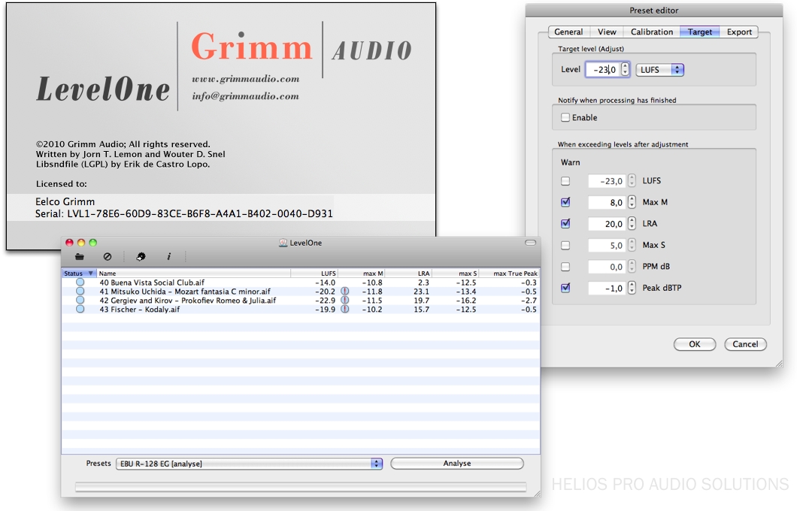This screenshot has height=511, width=797.
Task: Click the LUFS warn value field -23,0
Action: (608, 181)
